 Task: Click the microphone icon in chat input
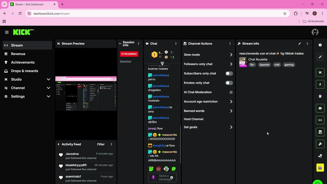pos(153,177)
